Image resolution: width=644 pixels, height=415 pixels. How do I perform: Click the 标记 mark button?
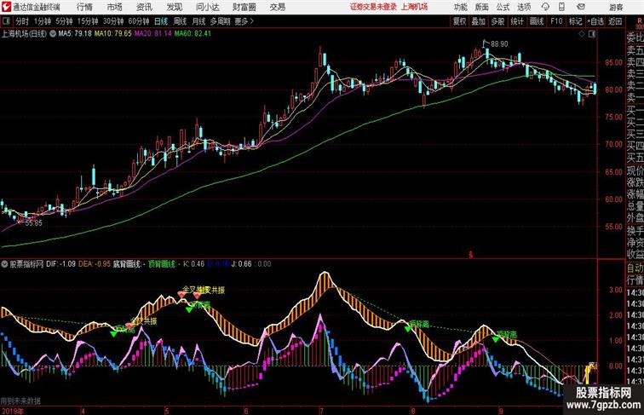coord(575,21)
